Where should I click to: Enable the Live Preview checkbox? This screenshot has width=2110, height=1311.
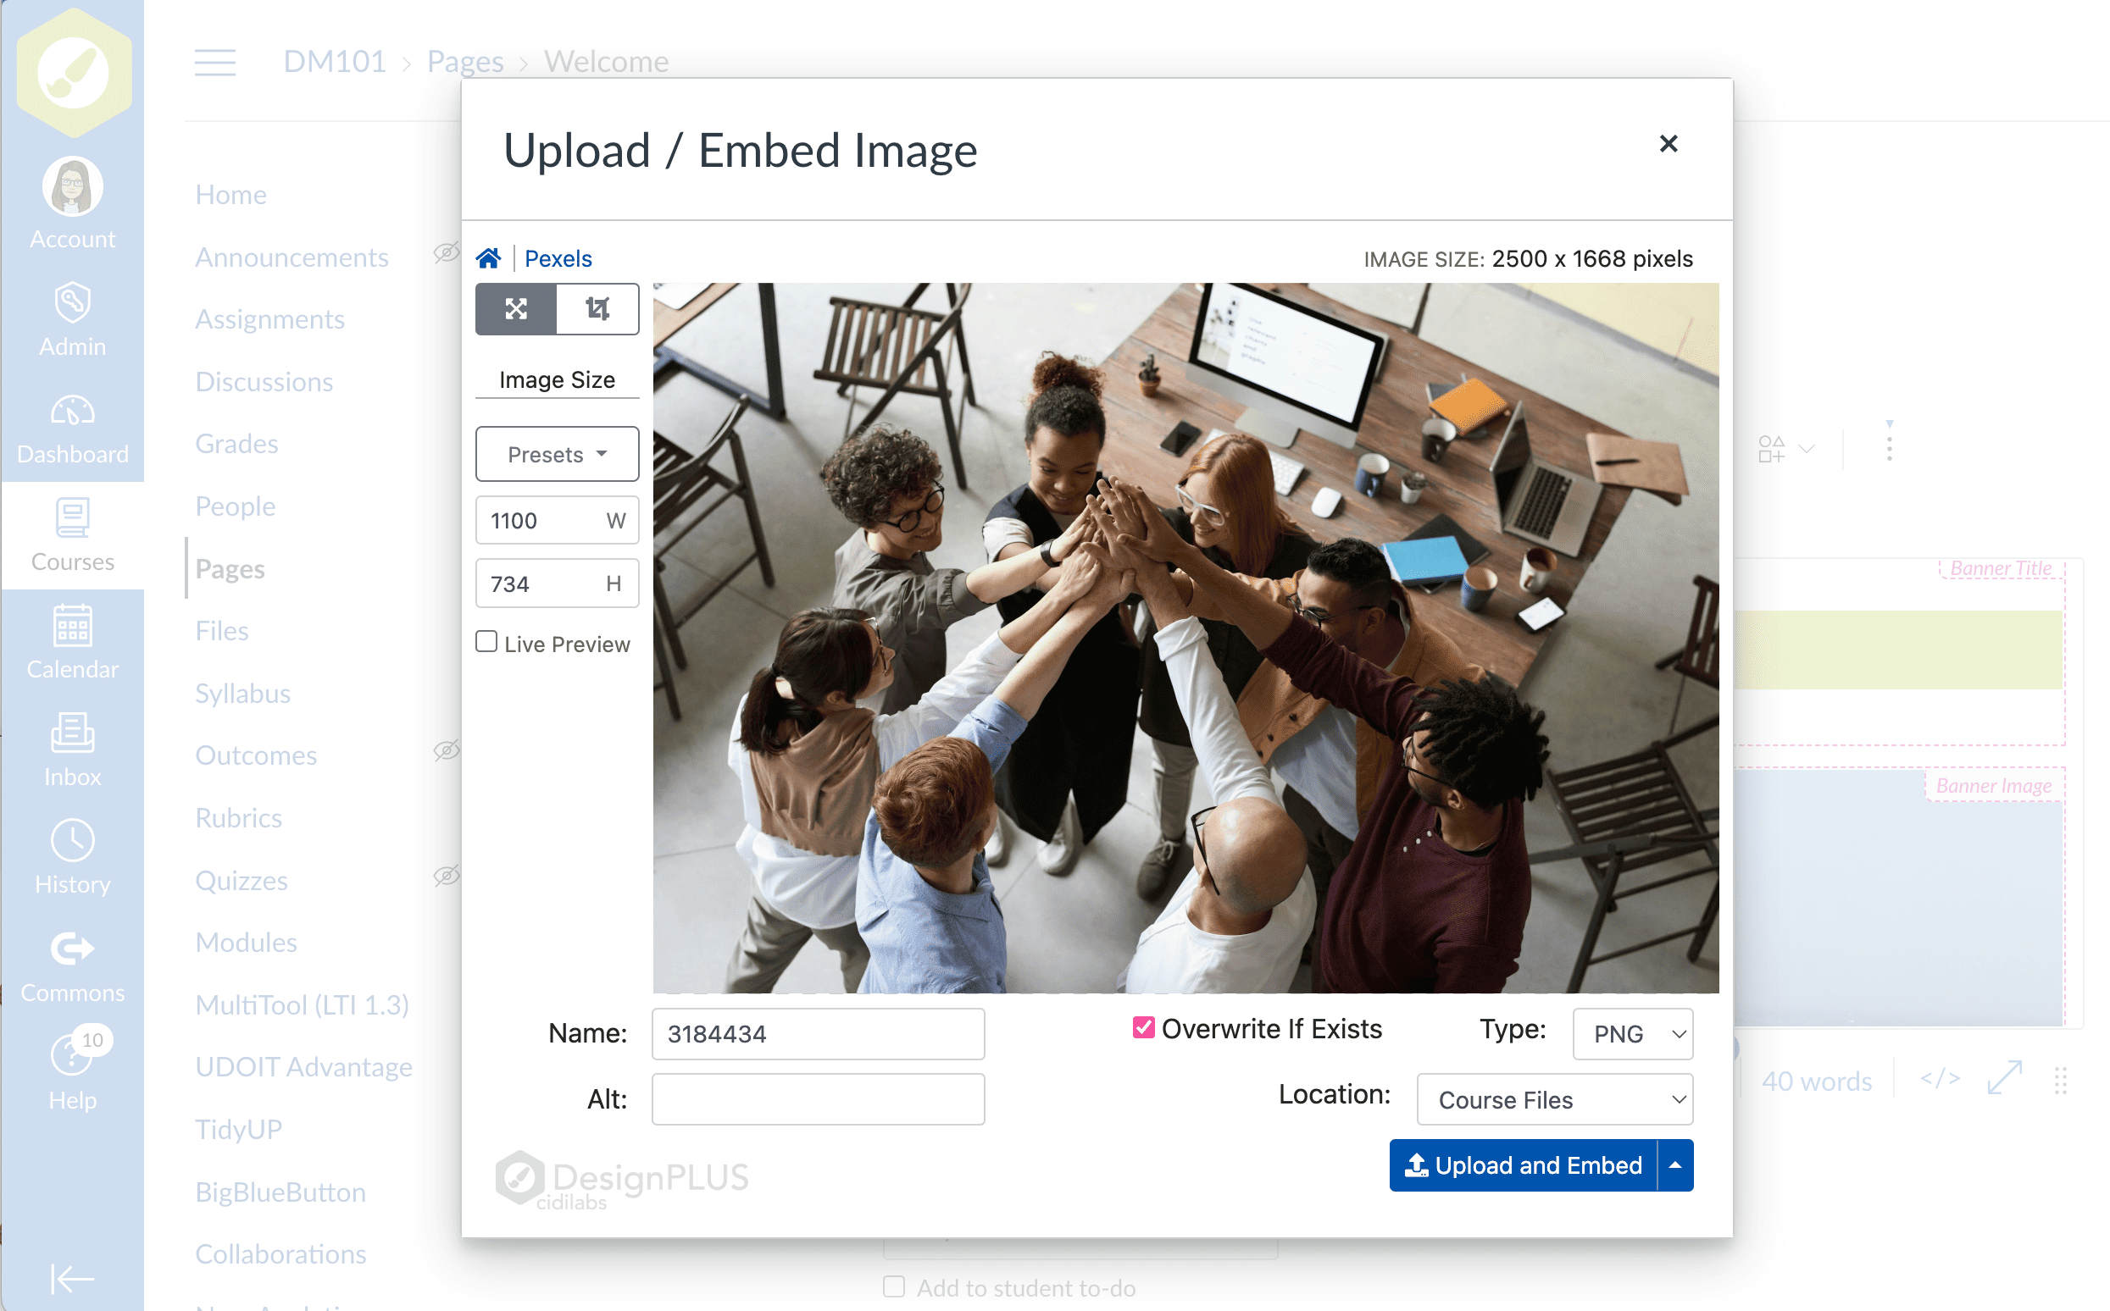click(486, 643)
